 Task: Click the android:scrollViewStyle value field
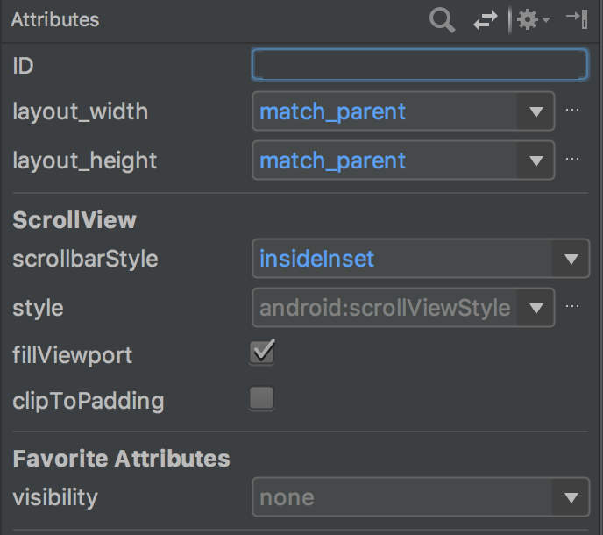pyautogui.click(x=385, y=308)
